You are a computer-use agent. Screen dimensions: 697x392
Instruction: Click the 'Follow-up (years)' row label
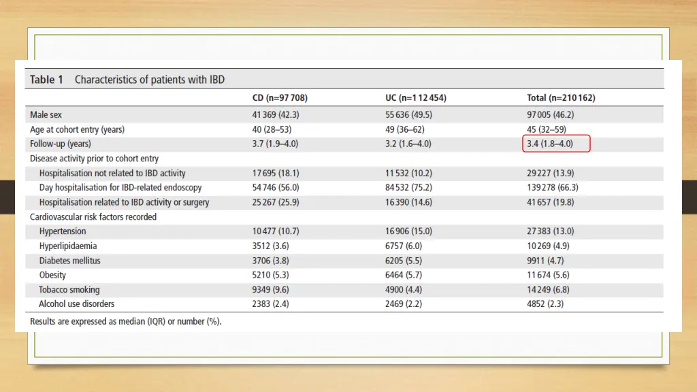(61, 144)
